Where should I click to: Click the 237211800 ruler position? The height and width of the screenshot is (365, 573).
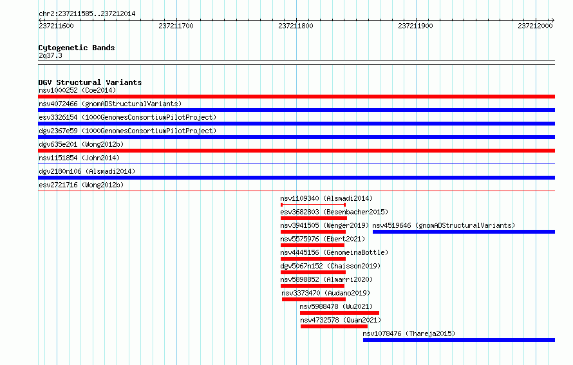point(296,26)
